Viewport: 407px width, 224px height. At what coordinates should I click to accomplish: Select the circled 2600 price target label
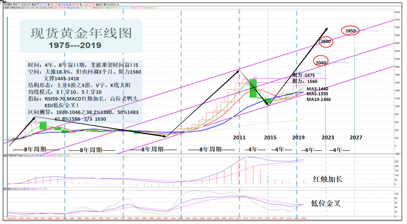pyautogui.click(x=326, y=42)
